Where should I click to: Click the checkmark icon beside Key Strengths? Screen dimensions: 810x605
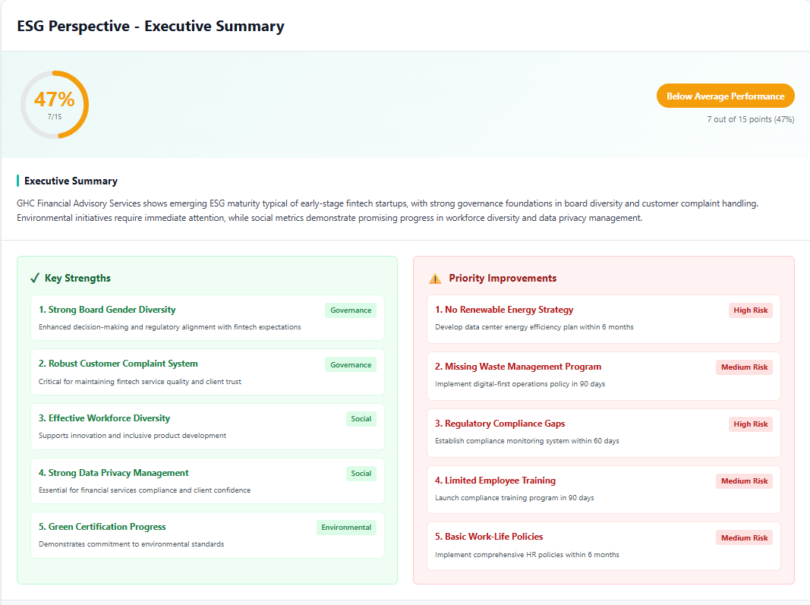(x=34, y=279)
